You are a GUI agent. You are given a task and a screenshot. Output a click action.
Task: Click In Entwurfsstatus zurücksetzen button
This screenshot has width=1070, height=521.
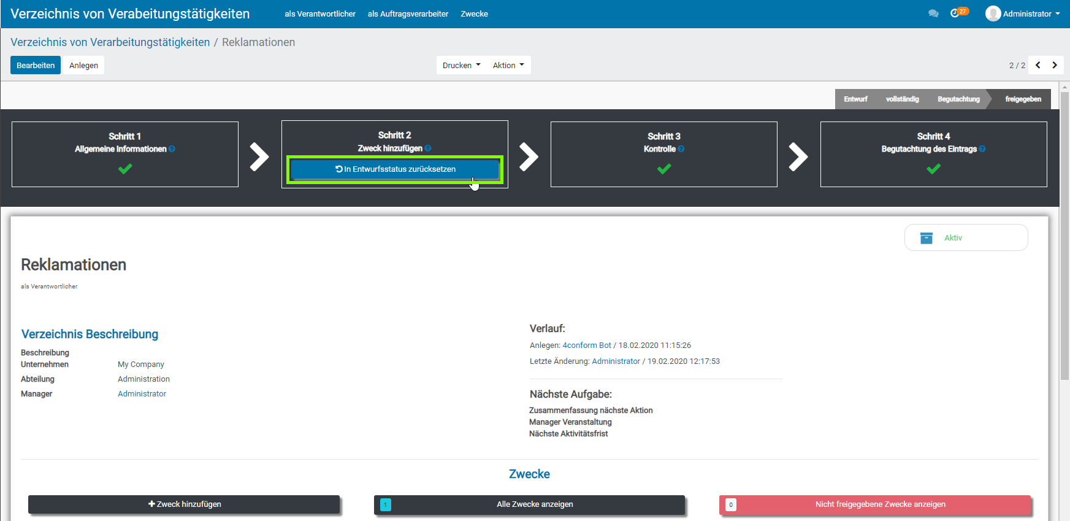395,169
